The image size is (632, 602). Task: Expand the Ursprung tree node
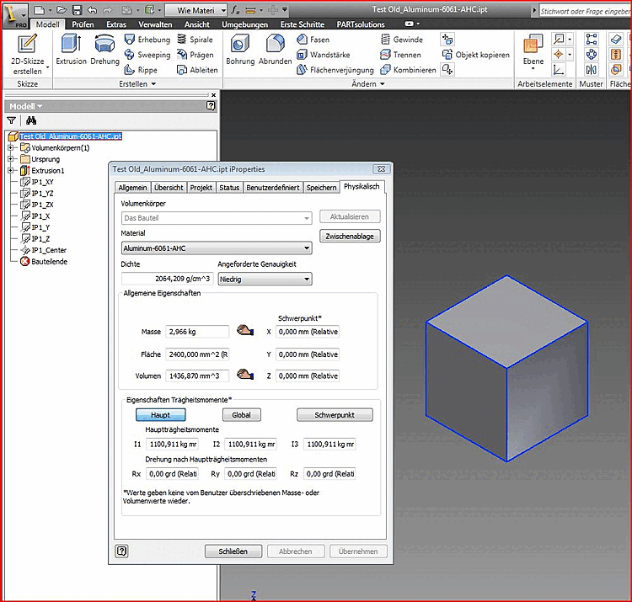click(11, 159)
